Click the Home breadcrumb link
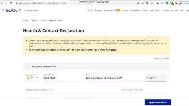Viewport: 189px width, 106px height. [25, 21]
